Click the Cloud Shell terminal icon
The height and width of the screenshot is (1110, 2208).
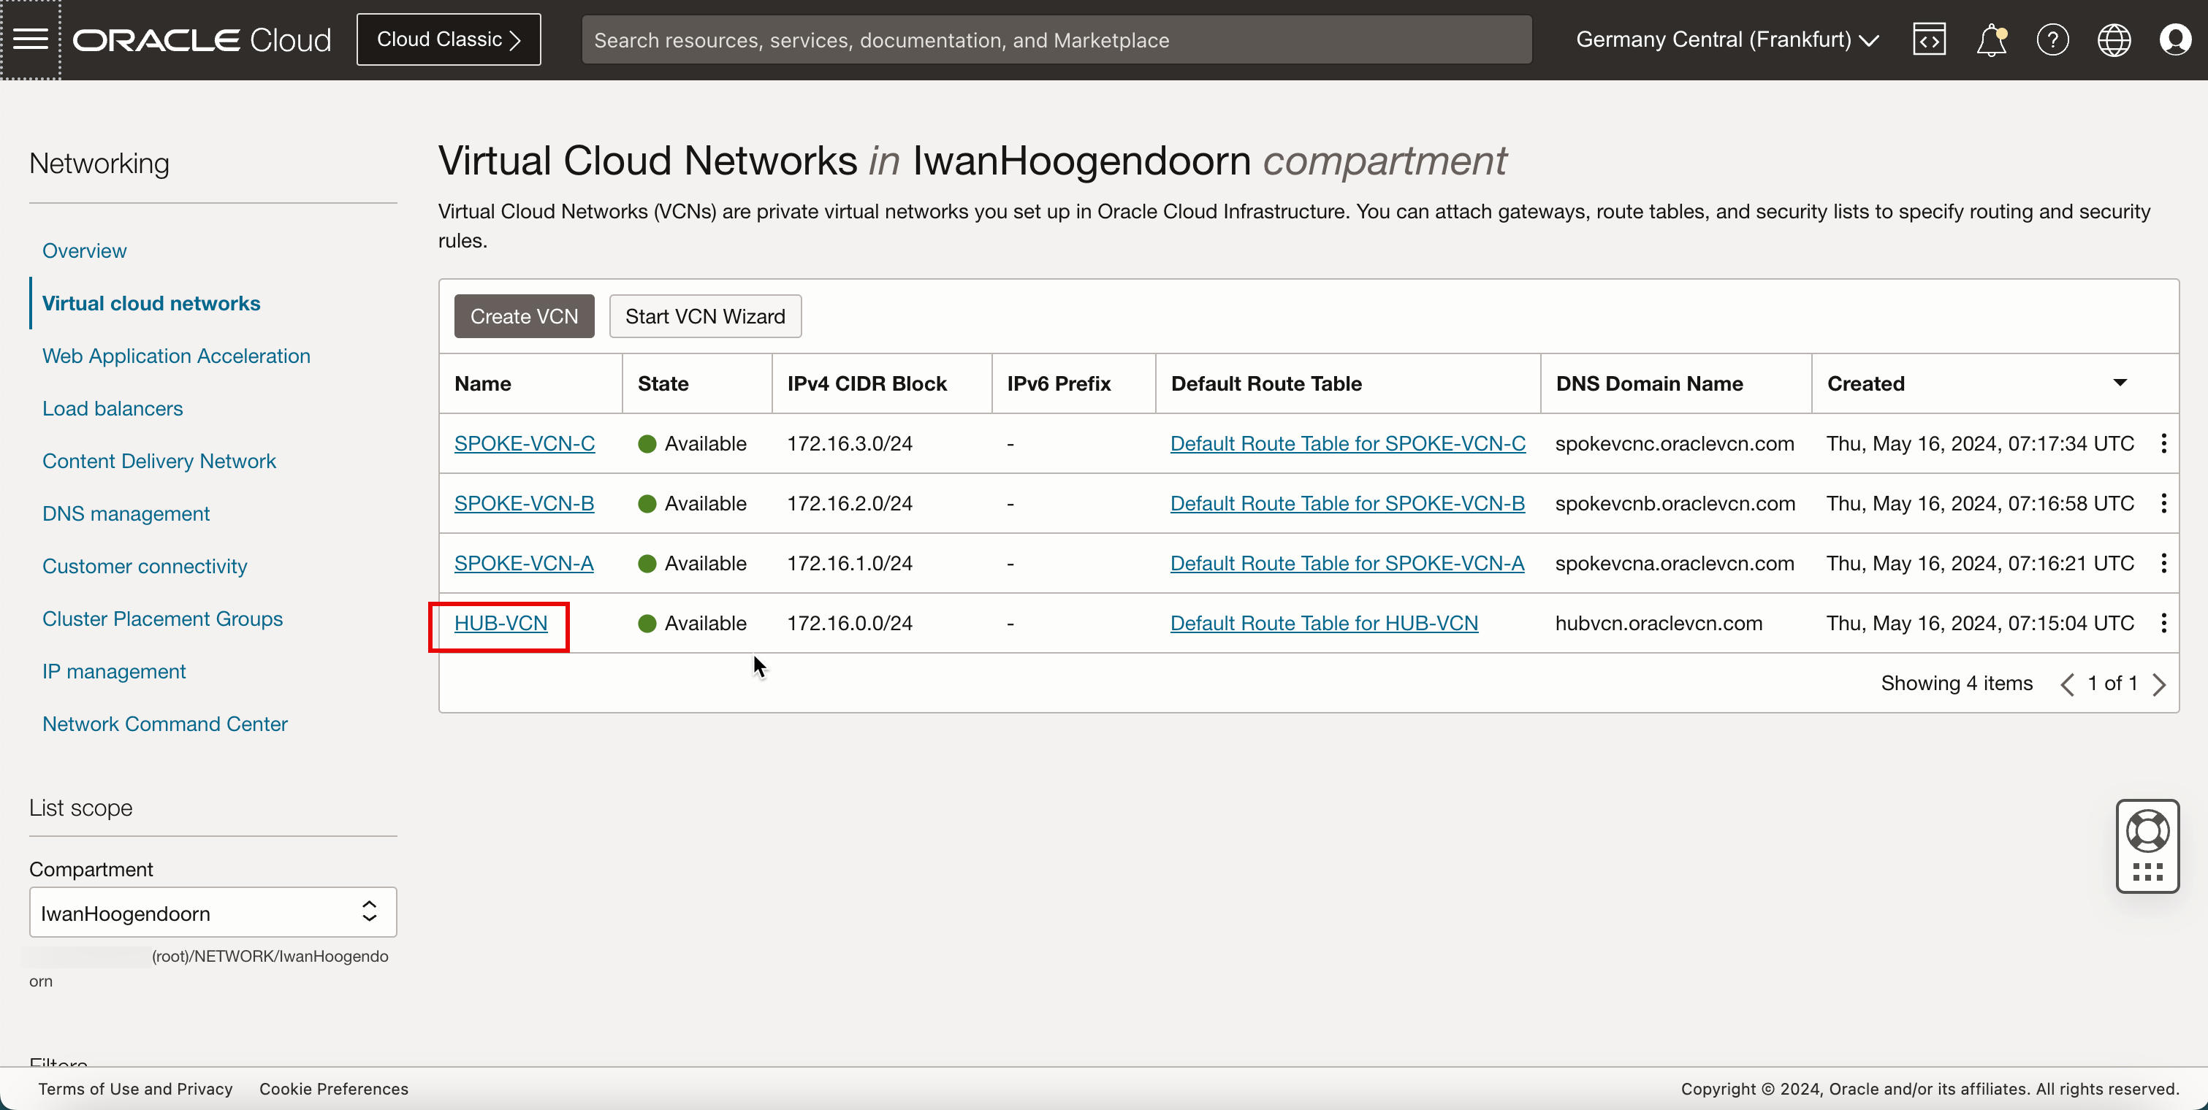click(x=1930, y=38)
